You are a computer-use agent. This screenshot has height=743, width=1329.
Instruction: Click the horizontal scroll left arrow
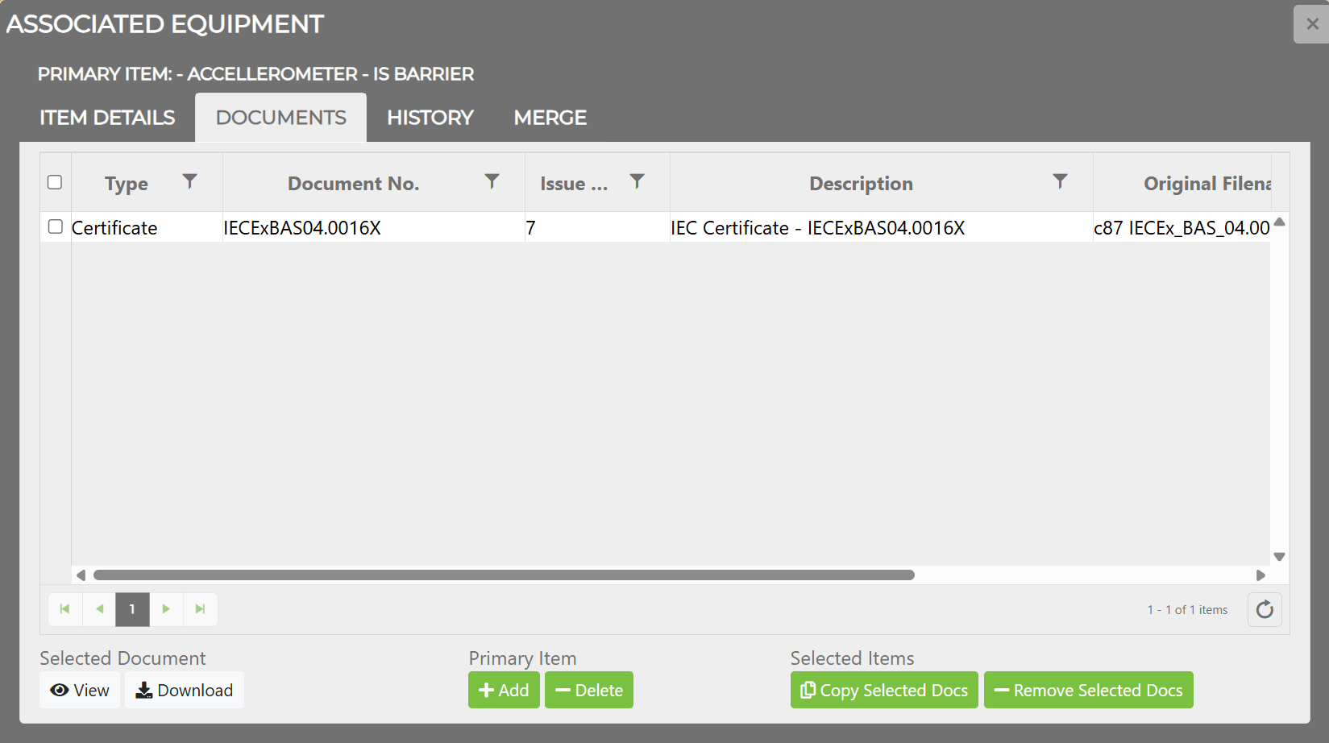point(81,575)
